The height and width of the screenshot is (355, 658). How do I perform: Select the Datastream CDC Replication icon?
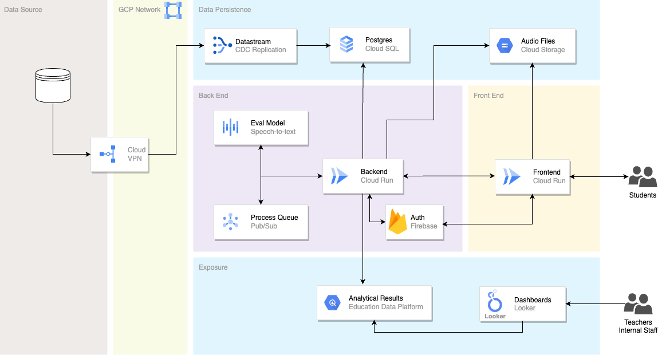(222, 45)
